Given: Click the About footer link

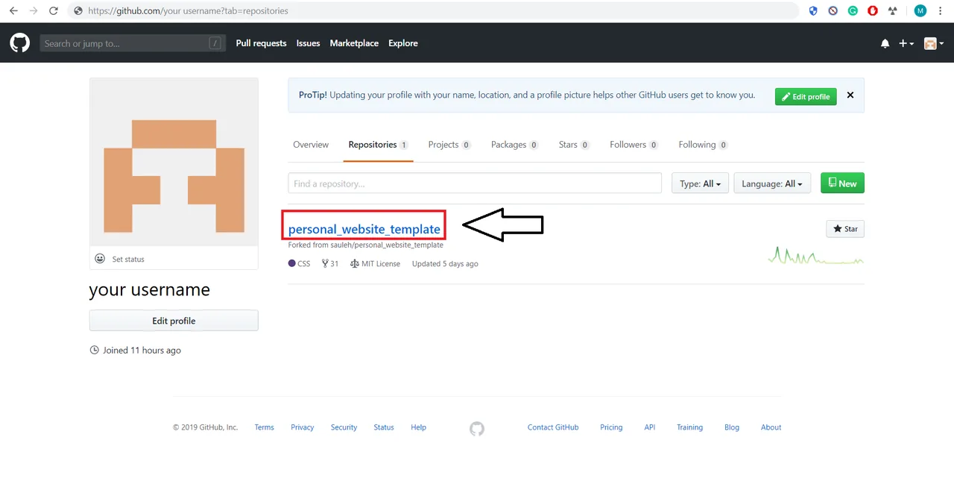Looking at the screenshot, I should (x=771, y=427).
